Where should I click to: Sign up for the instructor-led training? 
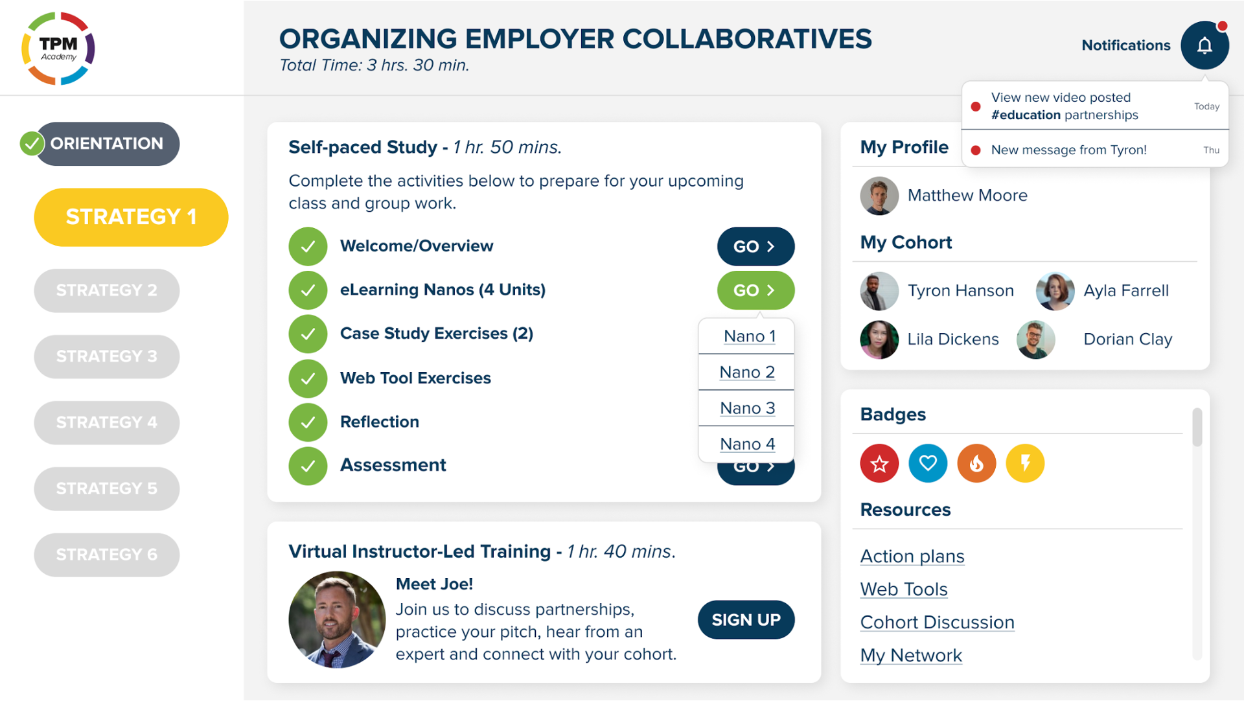pos(746,620)
